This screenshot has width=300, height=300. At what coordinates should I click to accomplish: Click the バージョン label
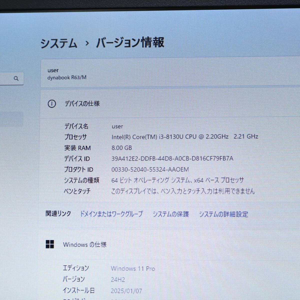[x=74, y=279]
